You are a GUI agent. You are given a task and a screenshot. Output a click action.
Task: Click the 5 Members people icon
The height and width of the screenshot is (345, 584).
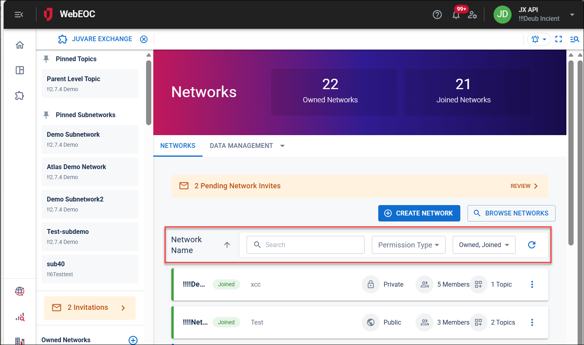click(x=425, y=285)
